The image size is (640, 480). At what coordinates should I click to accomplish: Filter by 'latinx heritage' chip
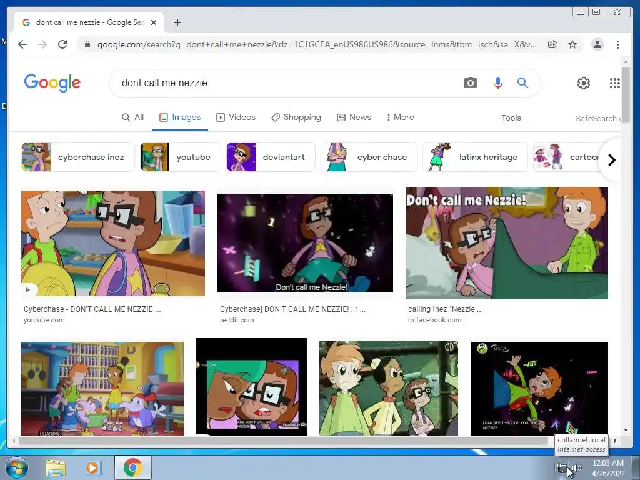(x=475, y=157)
